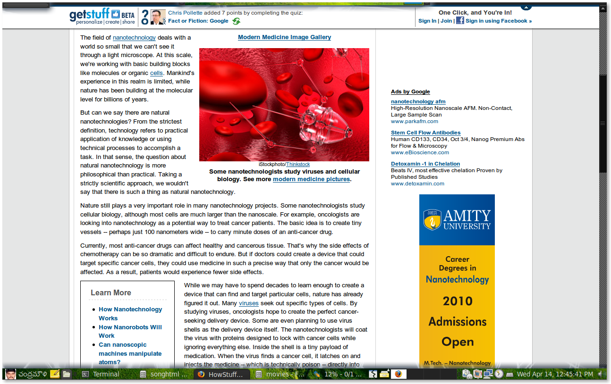
Task: Click the getstuff BETA logo
Action: 102,17
